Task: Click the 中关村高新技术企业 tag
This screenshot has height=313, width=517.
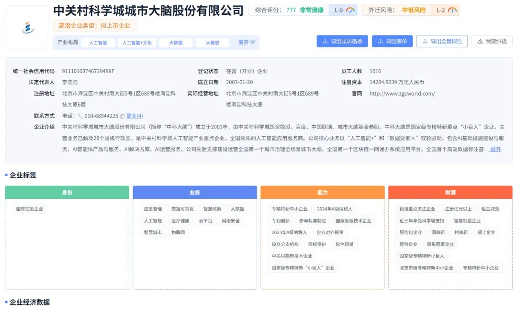Action: click(292, 256)
